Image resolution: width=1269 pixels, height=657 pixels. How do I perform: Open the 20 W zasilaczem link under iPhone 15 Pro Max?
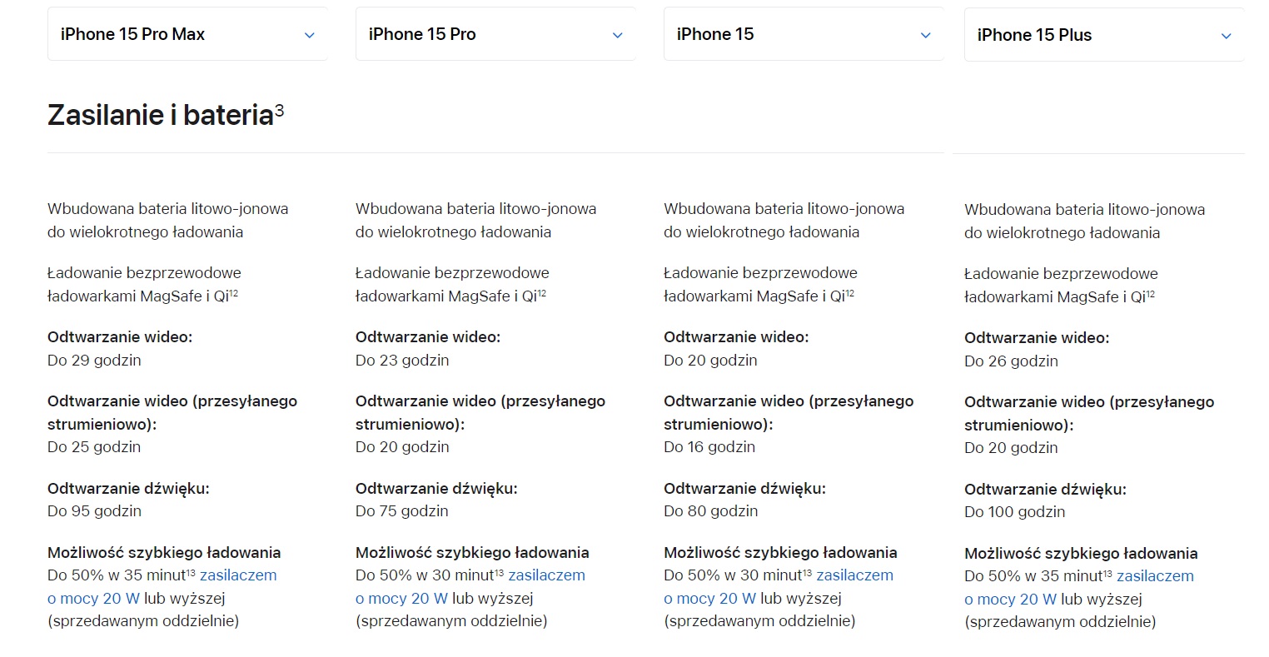click(x=238, y=575)
